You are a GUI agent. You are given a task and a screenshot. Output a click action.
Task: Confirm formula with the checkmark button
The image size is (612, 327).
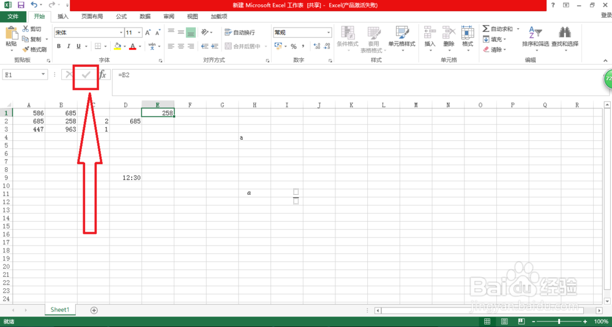[x=86, y=74]
